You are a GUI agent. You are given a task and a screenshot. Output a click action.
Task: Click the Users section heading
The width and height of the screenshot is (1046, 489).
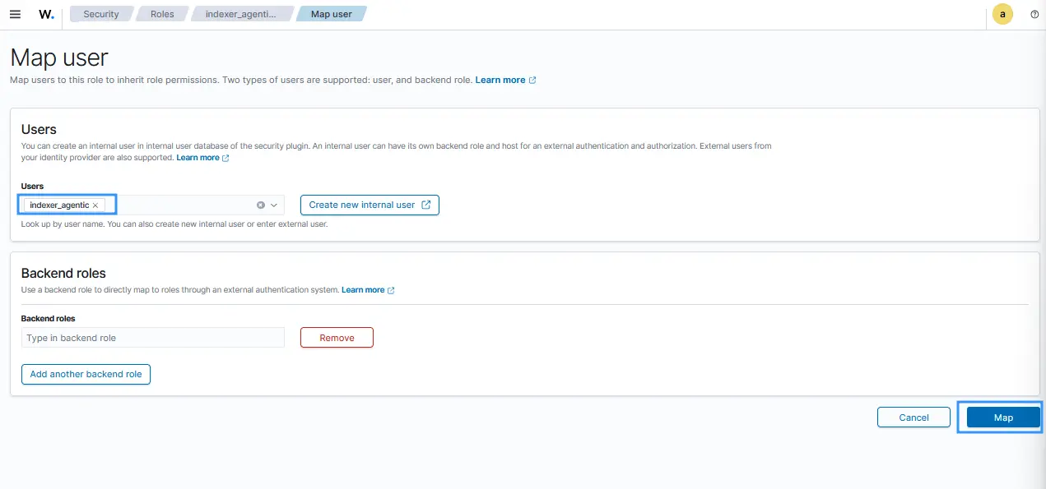pyautogui.click(x=39, y=129)
